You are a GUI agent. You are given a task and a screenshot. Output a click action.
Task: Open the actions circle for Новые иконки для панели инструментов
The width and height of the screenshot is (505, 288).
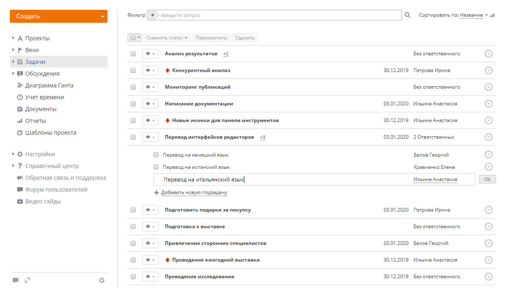[489, 120]
